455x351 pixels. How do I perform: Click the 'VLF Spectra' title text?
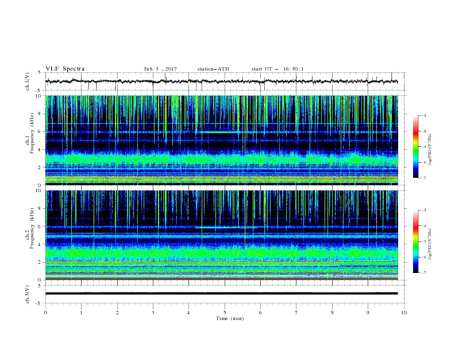pyautogui.click(x=65, y=69)
